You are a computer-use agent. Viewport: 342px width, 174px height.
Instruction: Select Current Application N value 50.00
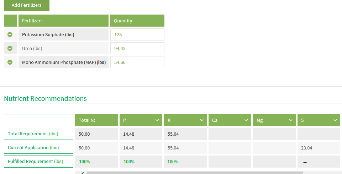[x=84, y=148]
